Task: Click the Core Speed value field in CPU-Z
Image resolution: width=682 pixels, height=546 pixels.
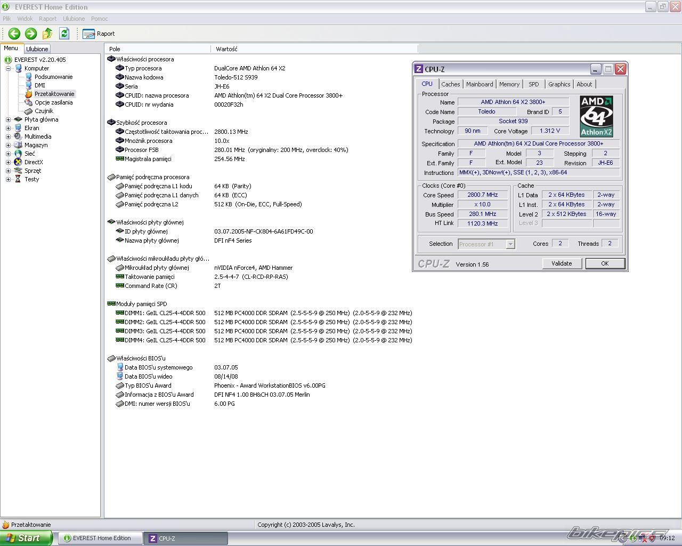Action: pos(482,195)
